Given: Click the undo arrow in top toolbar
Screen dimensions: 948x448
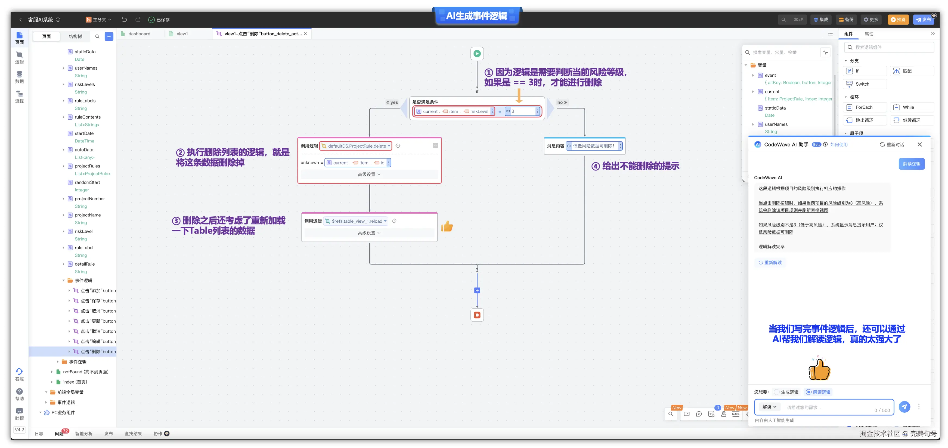Looking at the screenshot, I should pyautogui.click(x=124, y=20).
